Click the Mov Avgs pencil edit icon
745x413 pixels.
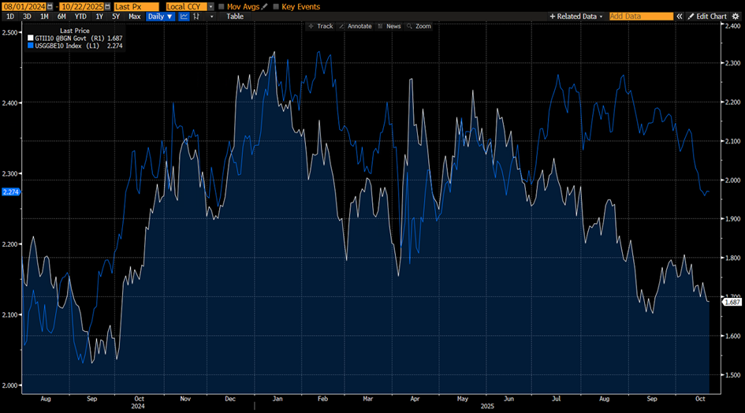click(x=264, y=6)
